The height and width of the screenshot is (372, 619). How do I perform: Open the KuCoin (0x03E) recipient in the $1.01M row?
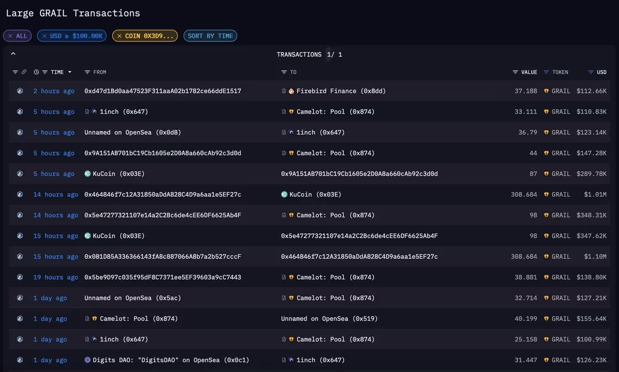click(316, 194)
